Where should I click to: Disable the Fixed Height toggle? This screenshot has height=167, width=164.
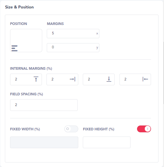(144, 129)
